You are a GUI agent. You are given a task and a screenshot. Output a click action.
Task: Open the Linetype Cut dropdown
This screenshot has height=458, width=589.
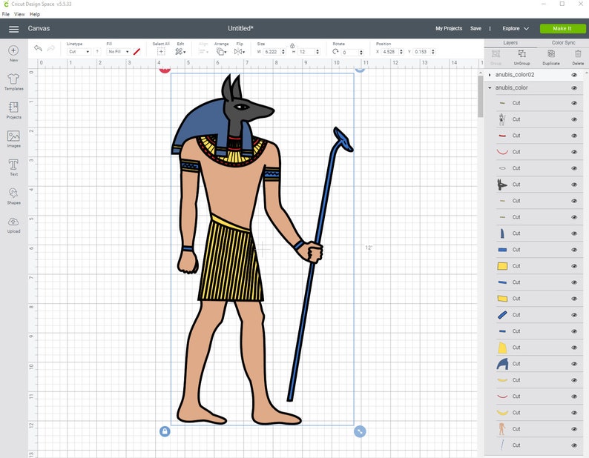coord(79,52)
